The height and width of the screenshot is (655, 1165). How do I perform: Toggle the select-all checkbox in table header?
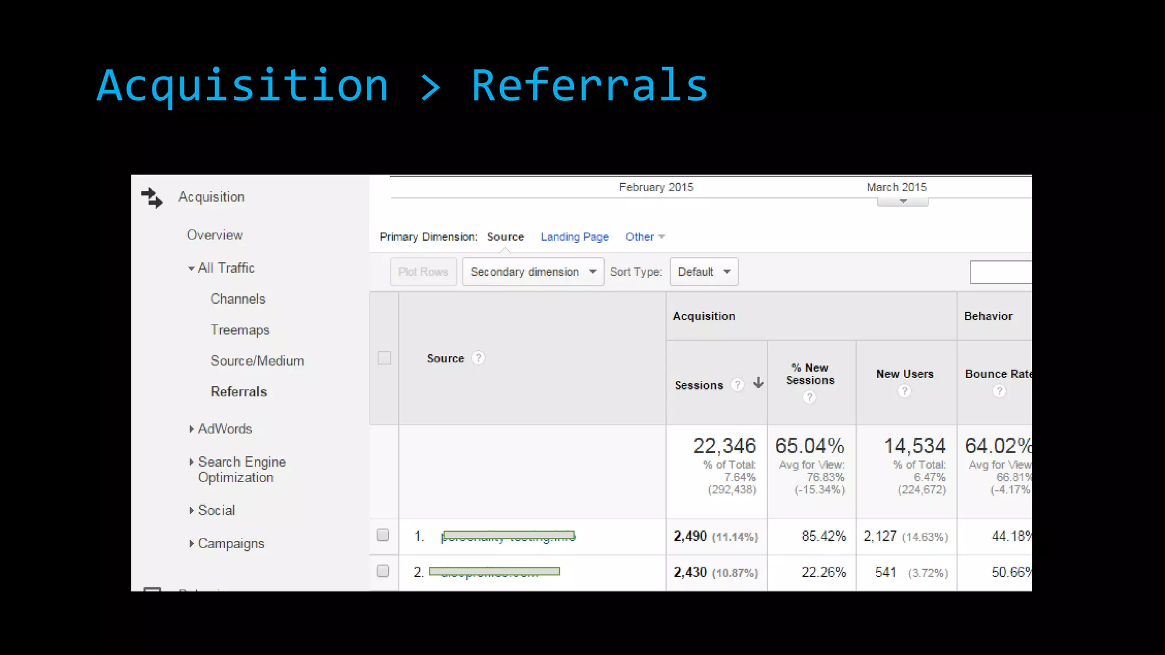click(x=385, y=358)
